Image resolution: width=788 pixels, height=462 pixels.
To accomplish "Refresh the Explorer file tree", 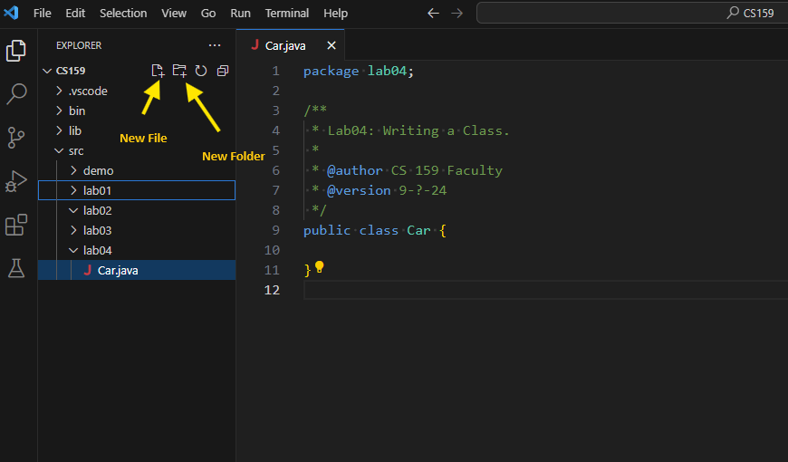I will pos(201,71).
